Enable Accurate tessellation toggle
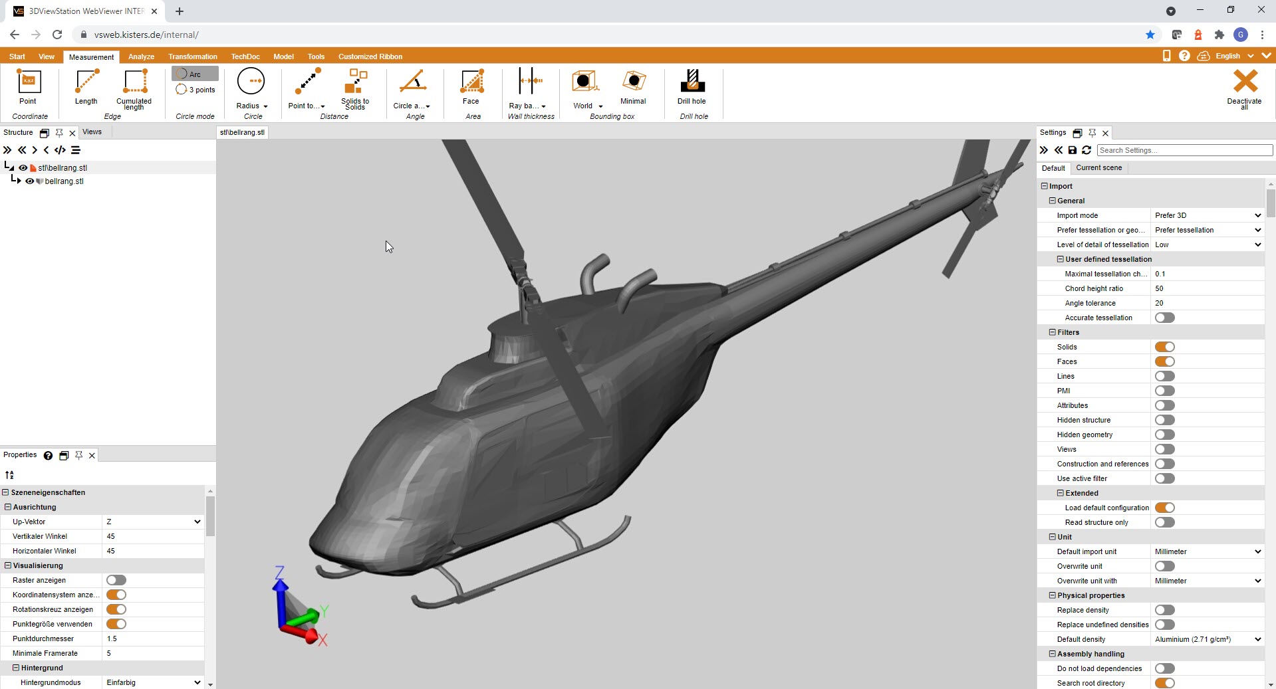Viewport: 1276px width, 689px height. pyautogui.click(x=1164, y=318)
